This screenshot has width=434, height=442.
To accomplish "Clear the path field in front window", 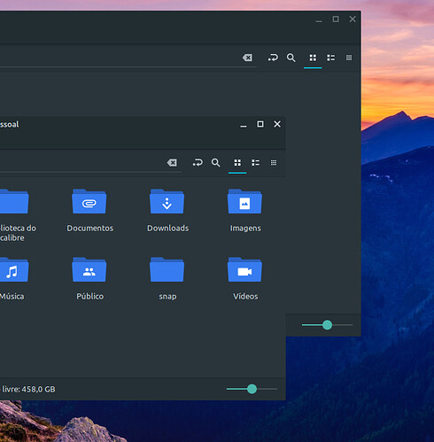I will point(172,163).
